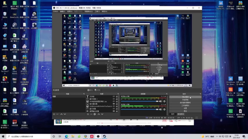Viewport: 248px width, 139px height.
Task: Open the Windows Start menu
Action: pos(3,136)
